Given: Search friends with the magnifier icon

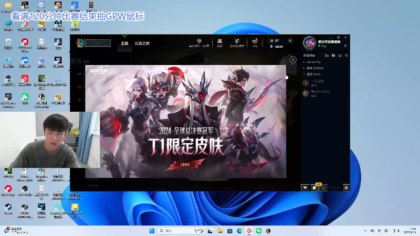Looking at the screenshot, I should coord(346,56).
